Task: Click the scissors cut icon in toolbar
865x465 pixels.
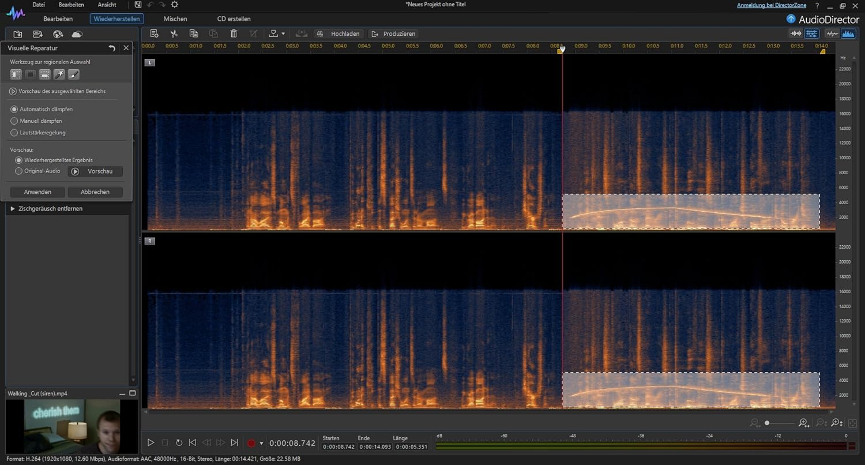Action: [174, 34]
